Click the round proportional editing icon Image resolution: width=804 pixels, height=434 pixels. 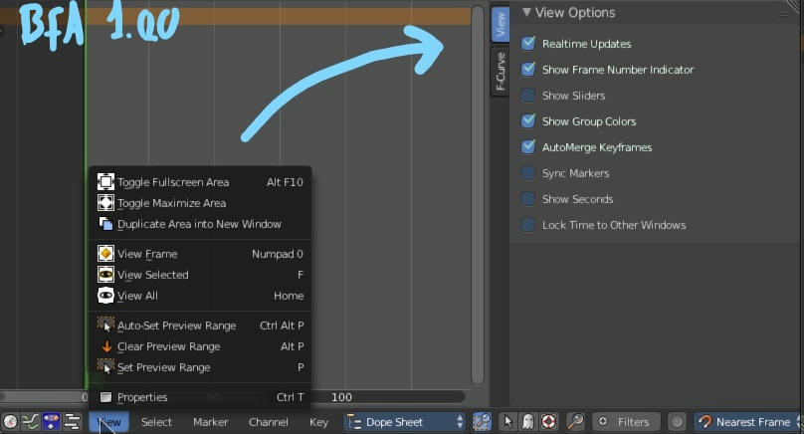(677, 422)
